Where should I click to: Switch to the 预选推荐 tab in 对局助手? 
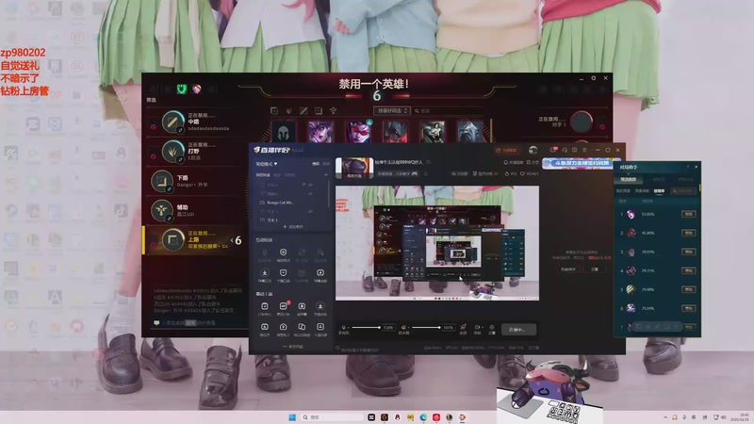pos(628,179)
